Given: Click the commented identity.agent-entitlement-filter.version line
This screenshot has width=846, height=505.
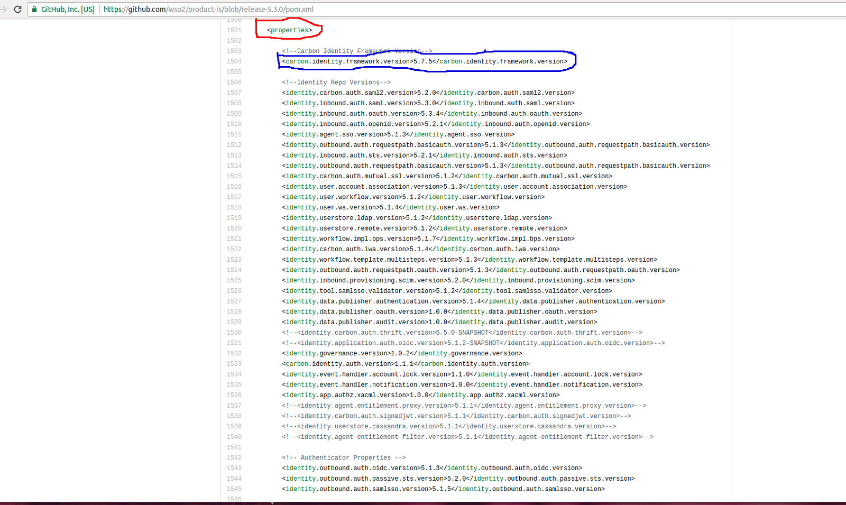Looking at the screenshot, I should [x=468, y=437].
